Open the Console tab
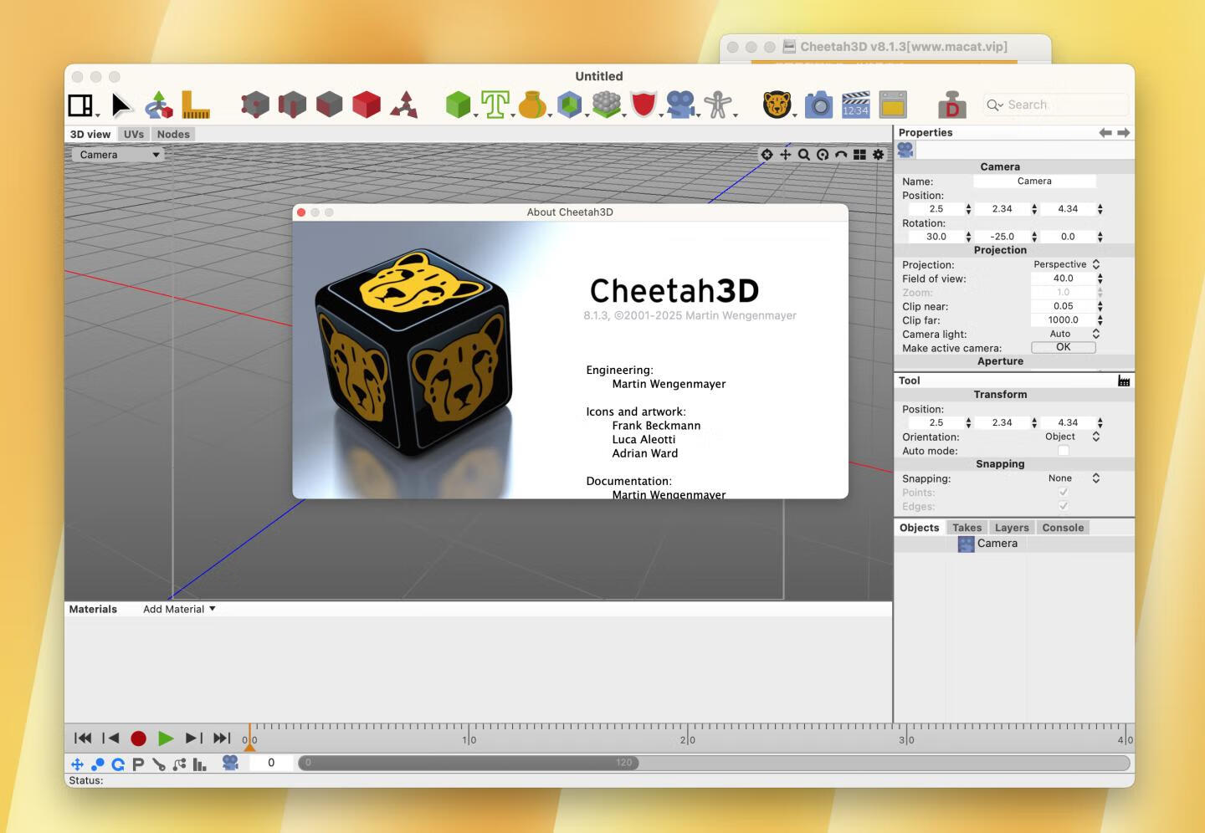This screenshot has width=1205, height=833. pos(1063,528)
